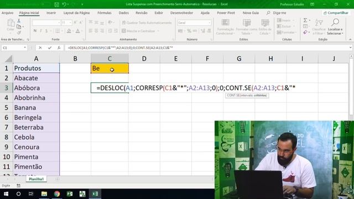Open the Inserir ribbon tab
The width and height of the screenshot is (354, 199).
tap(51, 13)
